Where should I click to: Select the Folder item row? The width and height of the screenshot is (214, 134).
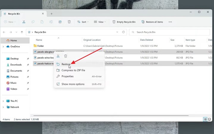tap(122, 46)
